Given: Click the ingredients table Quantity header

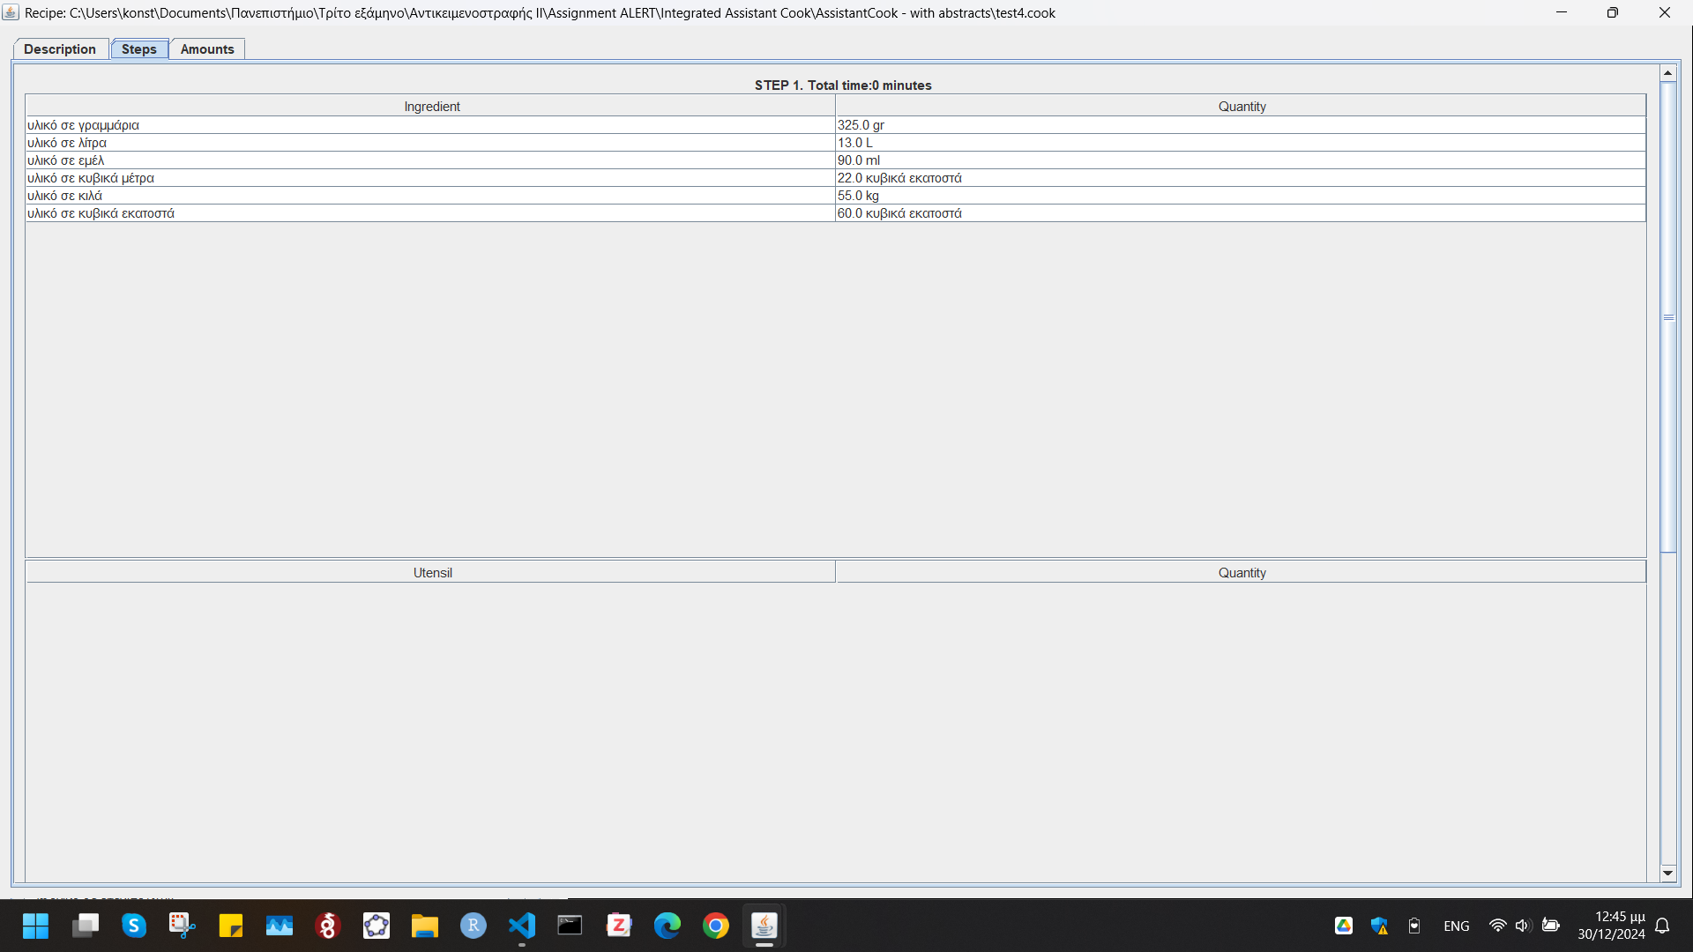Looking at the screenshot, I should click(1242, 106).
